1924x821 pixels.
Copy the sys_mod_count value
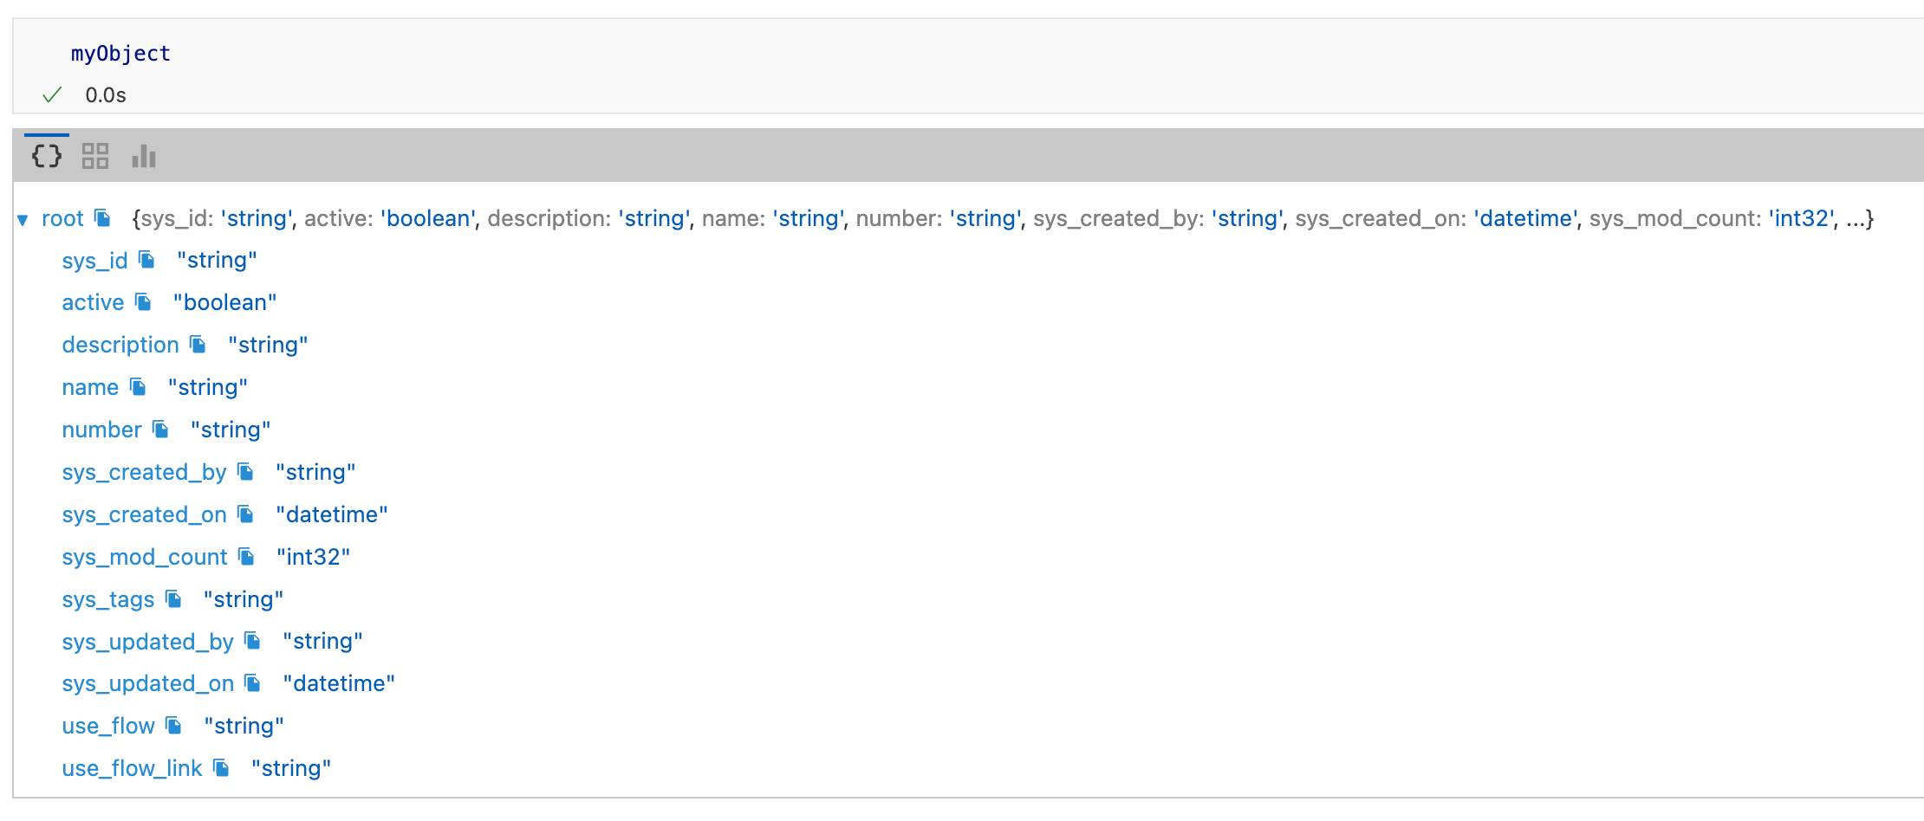tap(247, 557)
